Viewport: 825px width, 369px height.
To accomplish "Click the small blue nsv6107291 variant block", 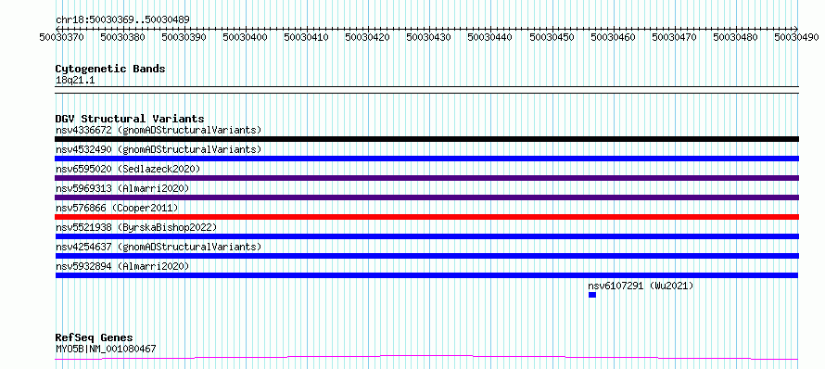I will (x=592, y=295).
